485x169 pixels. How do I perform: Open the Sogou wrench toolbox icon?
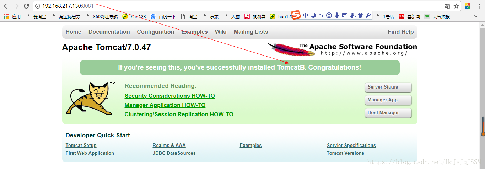368,15
